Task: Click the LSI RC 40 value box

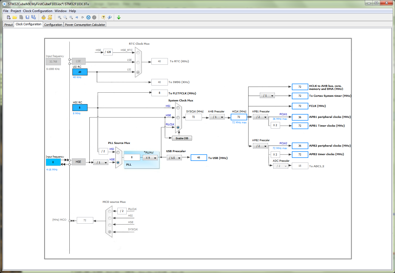Action: 80,72
